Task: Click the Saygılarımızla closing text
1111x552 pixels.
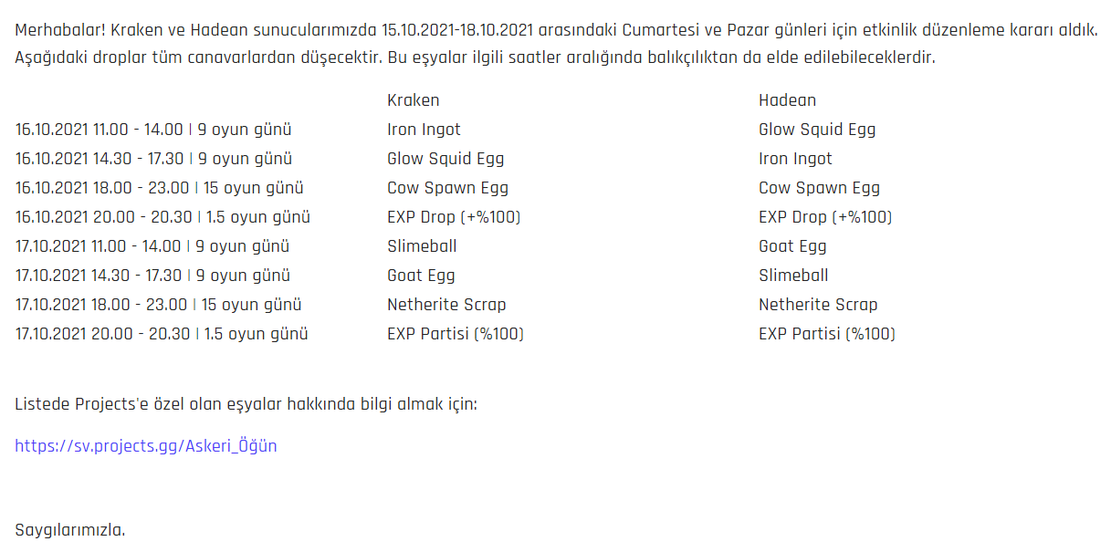Action: (70, 530)
